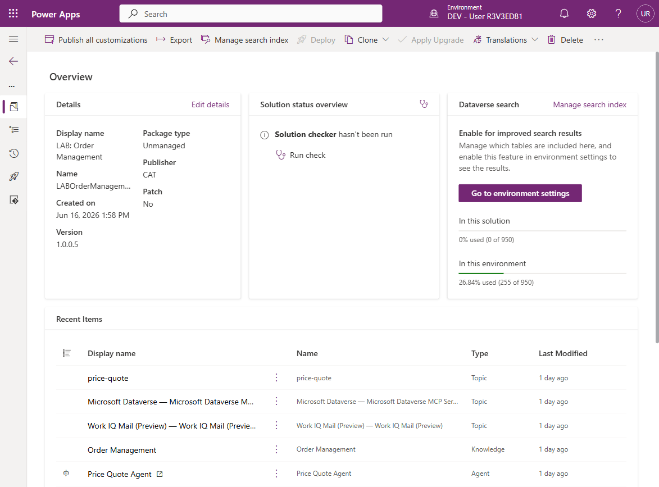Open the settings gear

click(x=592, y=13)
